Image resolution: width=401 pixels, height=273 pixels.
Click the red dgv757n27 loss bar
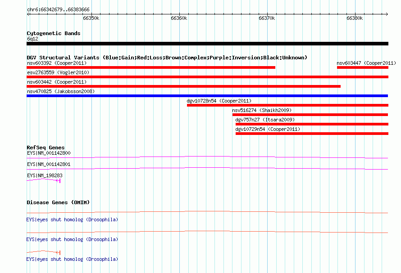click(312, 124)
